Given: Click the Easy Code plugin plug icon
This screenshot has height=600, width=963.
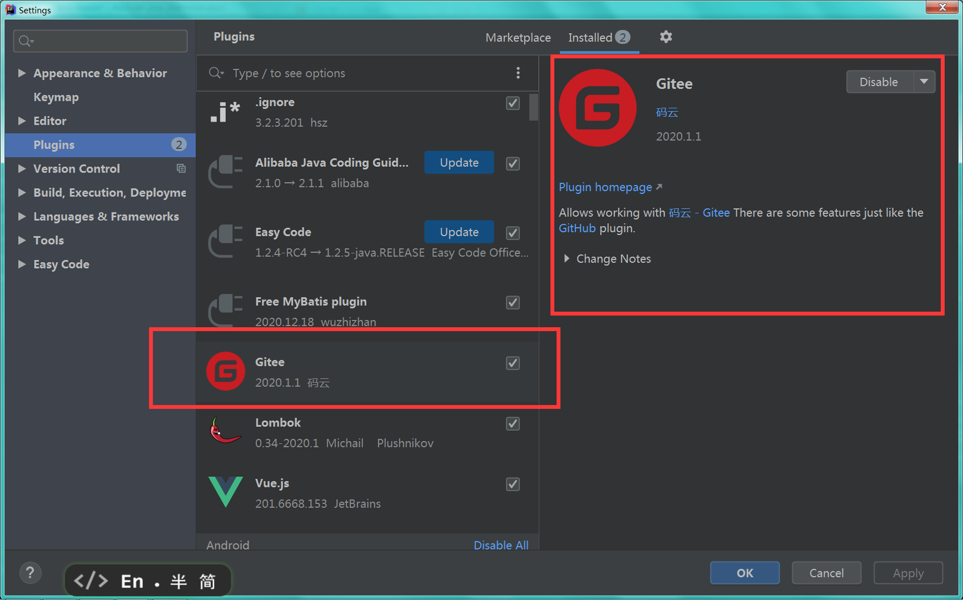Looking at the screenshot, I should (x=226, y=241).
